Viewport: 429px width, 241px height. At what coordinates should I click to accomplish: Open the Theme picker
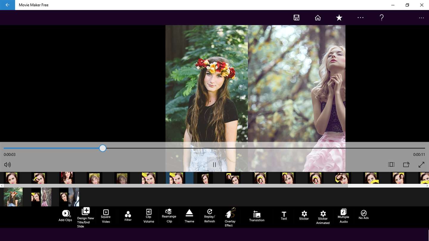pos(189,213)
